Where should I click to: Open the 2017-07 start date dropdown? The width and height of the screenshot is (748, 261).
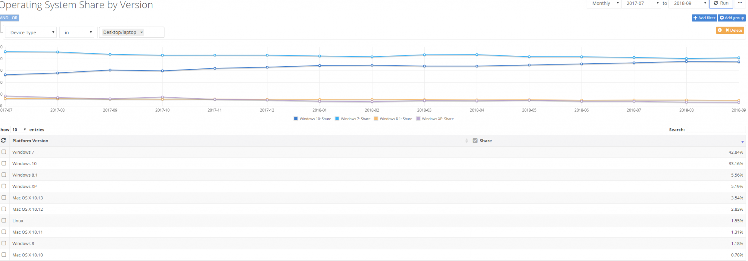tap(641, 3)
